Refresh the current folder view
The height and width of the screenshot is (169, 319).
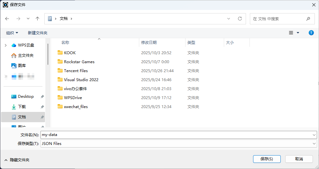click(240, 19)
